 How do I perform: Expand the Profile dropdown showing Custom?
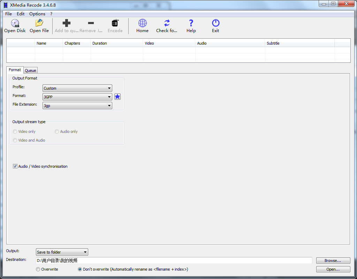tap(77, 88)
